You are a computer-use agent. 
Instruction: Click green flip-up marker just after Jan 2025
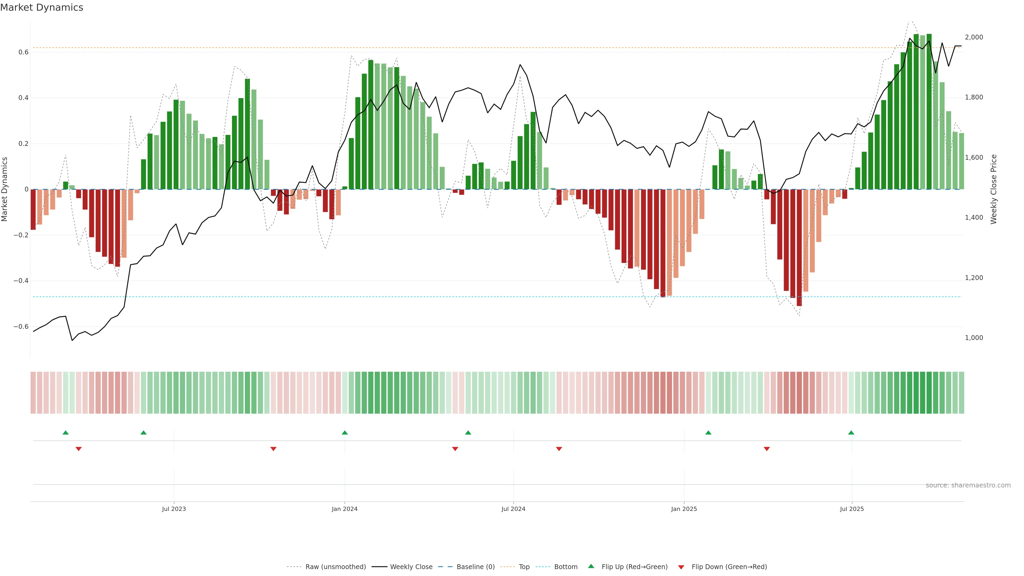pos(708,433)
